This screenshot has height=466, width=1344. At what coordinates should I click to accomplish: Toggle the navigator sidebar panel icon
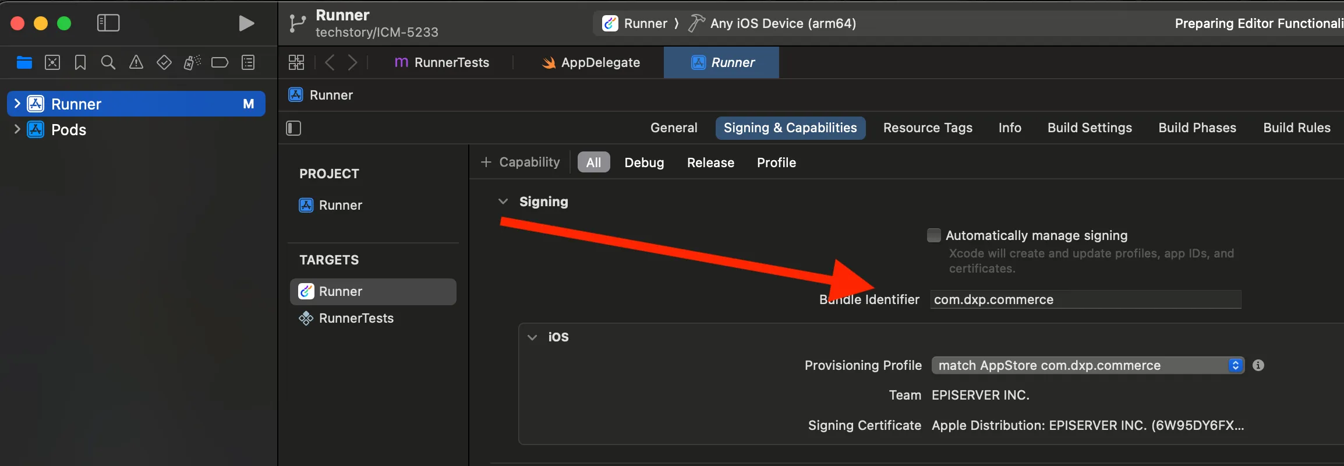(108, 23)
